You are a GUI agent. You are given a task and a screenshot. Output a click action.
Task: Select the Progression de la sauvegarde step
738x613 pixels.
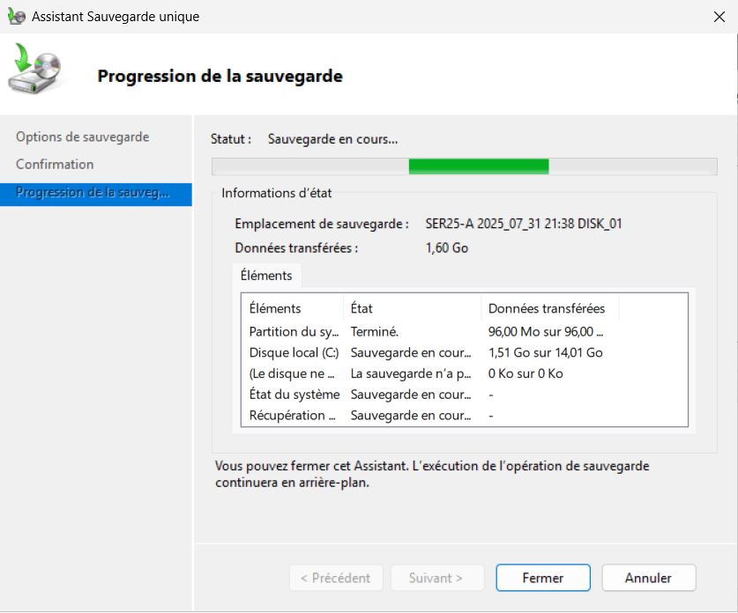click(x=92, y=193)
